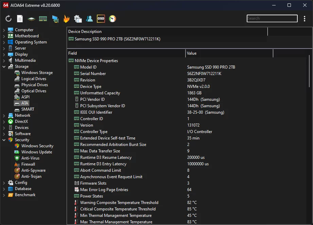Click the memory module toolbar icon
Image resolution: width=313 pixels, height=225 pixels.
coord(43,19)
